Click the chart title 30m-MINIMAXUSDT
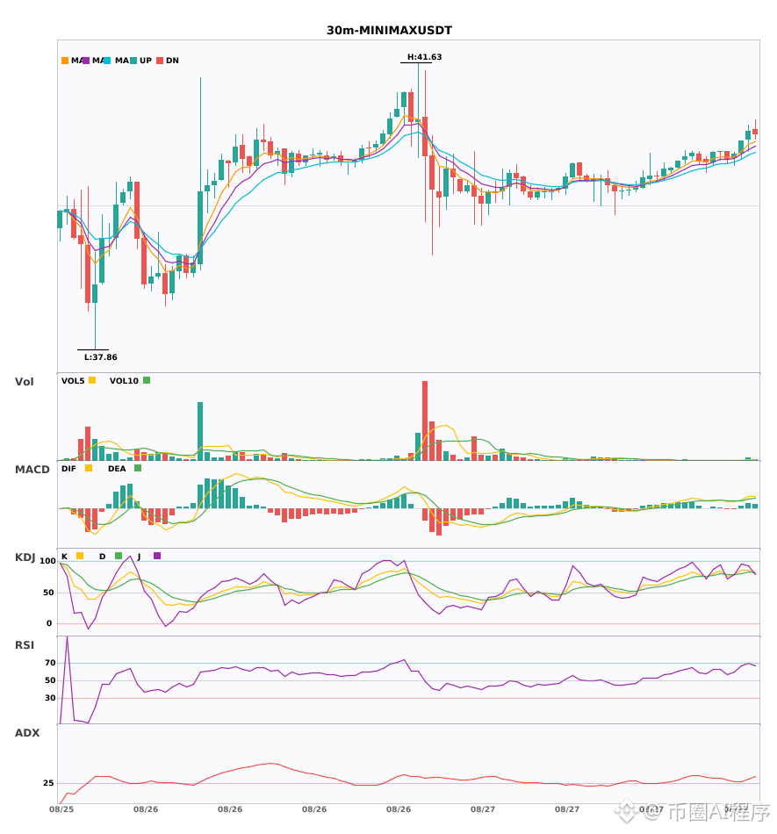The height and width of the screenshot is (834, 777). 389,31
